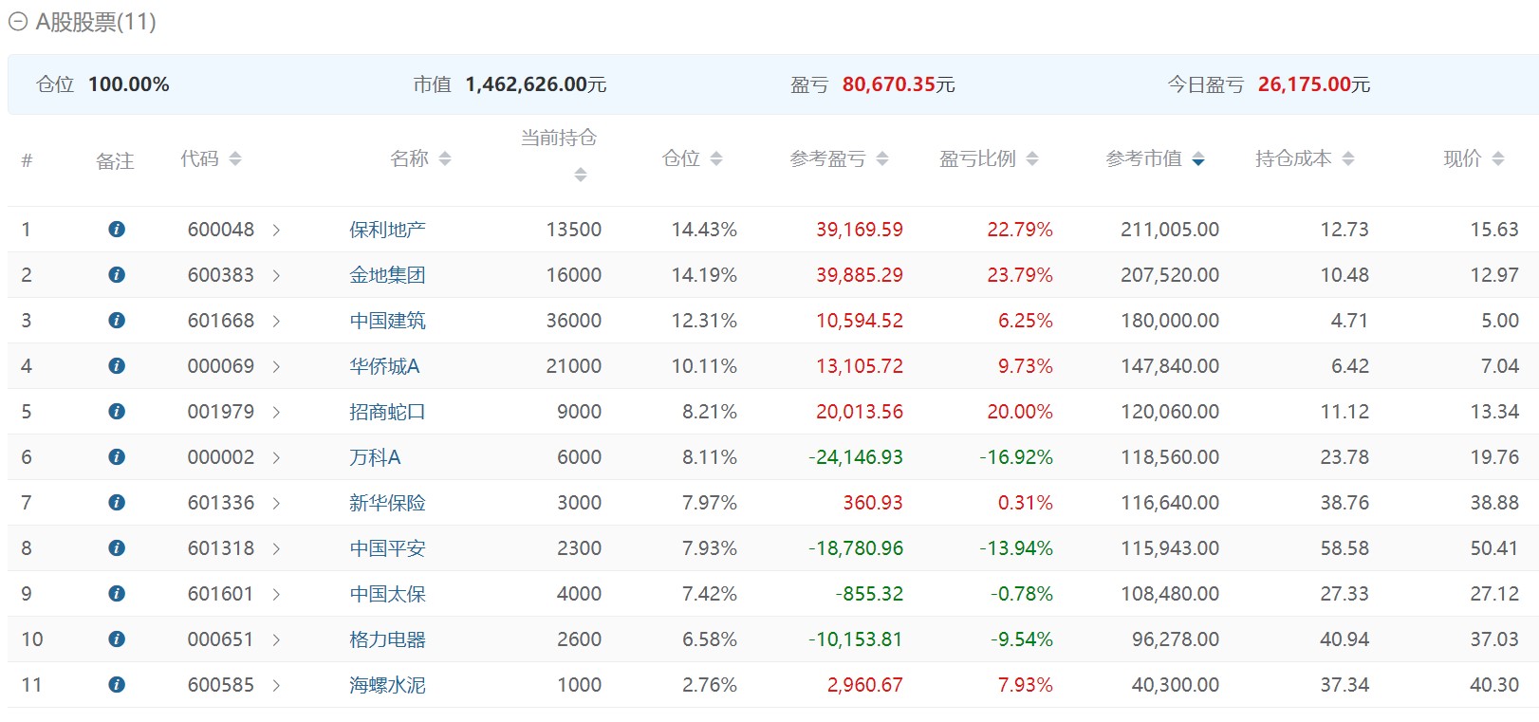Click 中国平安 loss ratio -13.94%
Screen dimensions: 1539x722
click(1016, 548)
